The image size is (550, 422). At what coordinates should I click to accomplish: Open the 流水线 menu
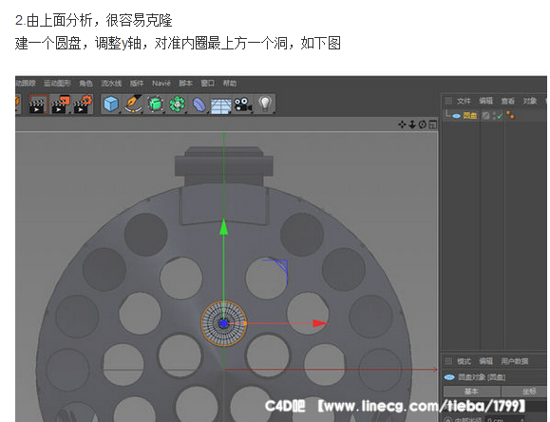coord(111,84)
